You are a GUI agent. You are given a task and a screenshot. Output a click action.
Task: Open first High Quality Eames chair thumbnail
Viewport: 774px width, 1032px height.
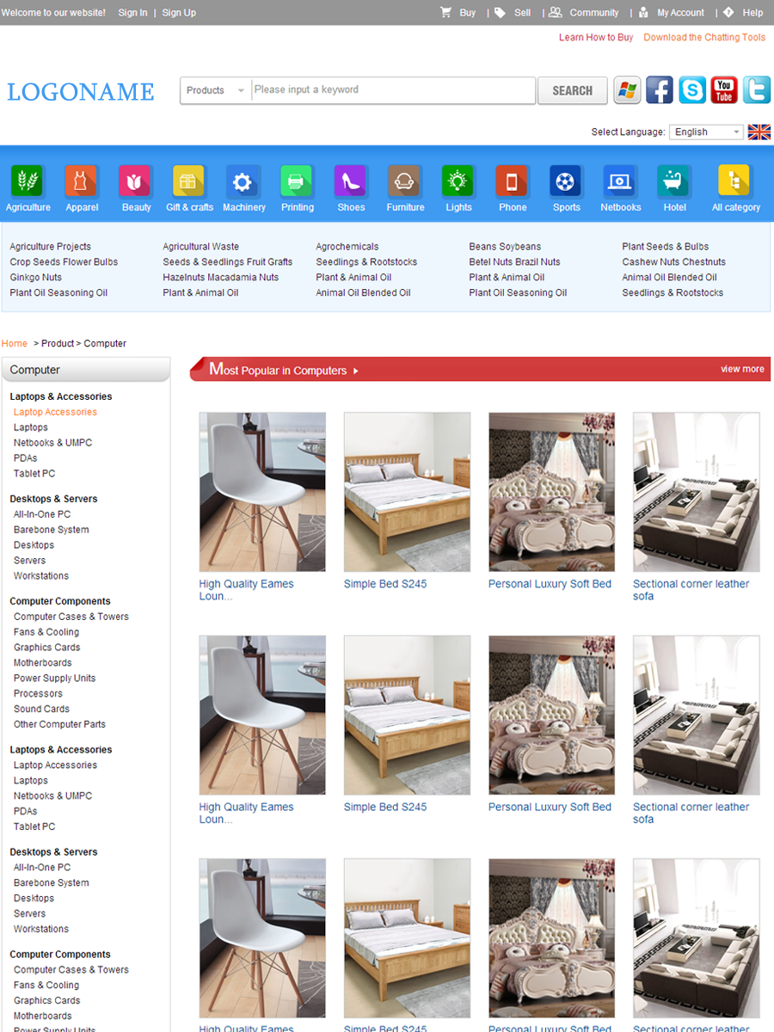coord(262,492)
